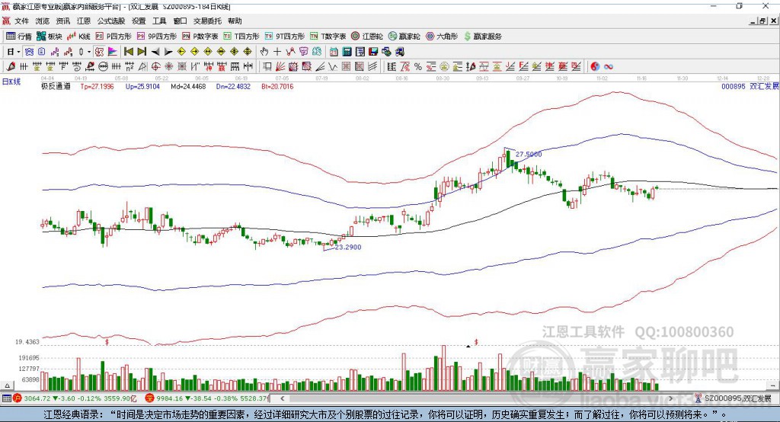
Task: Open the 设置 menu
Action: 139,21
